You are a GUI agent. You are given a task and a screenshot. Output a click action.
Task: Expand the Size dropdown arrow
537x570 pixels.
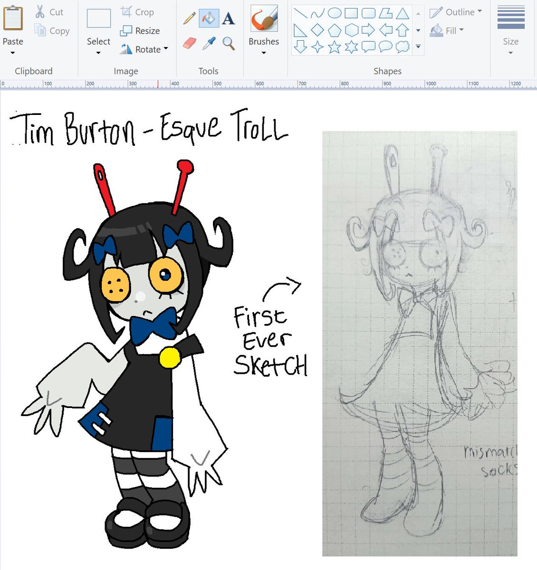[511, 53]
